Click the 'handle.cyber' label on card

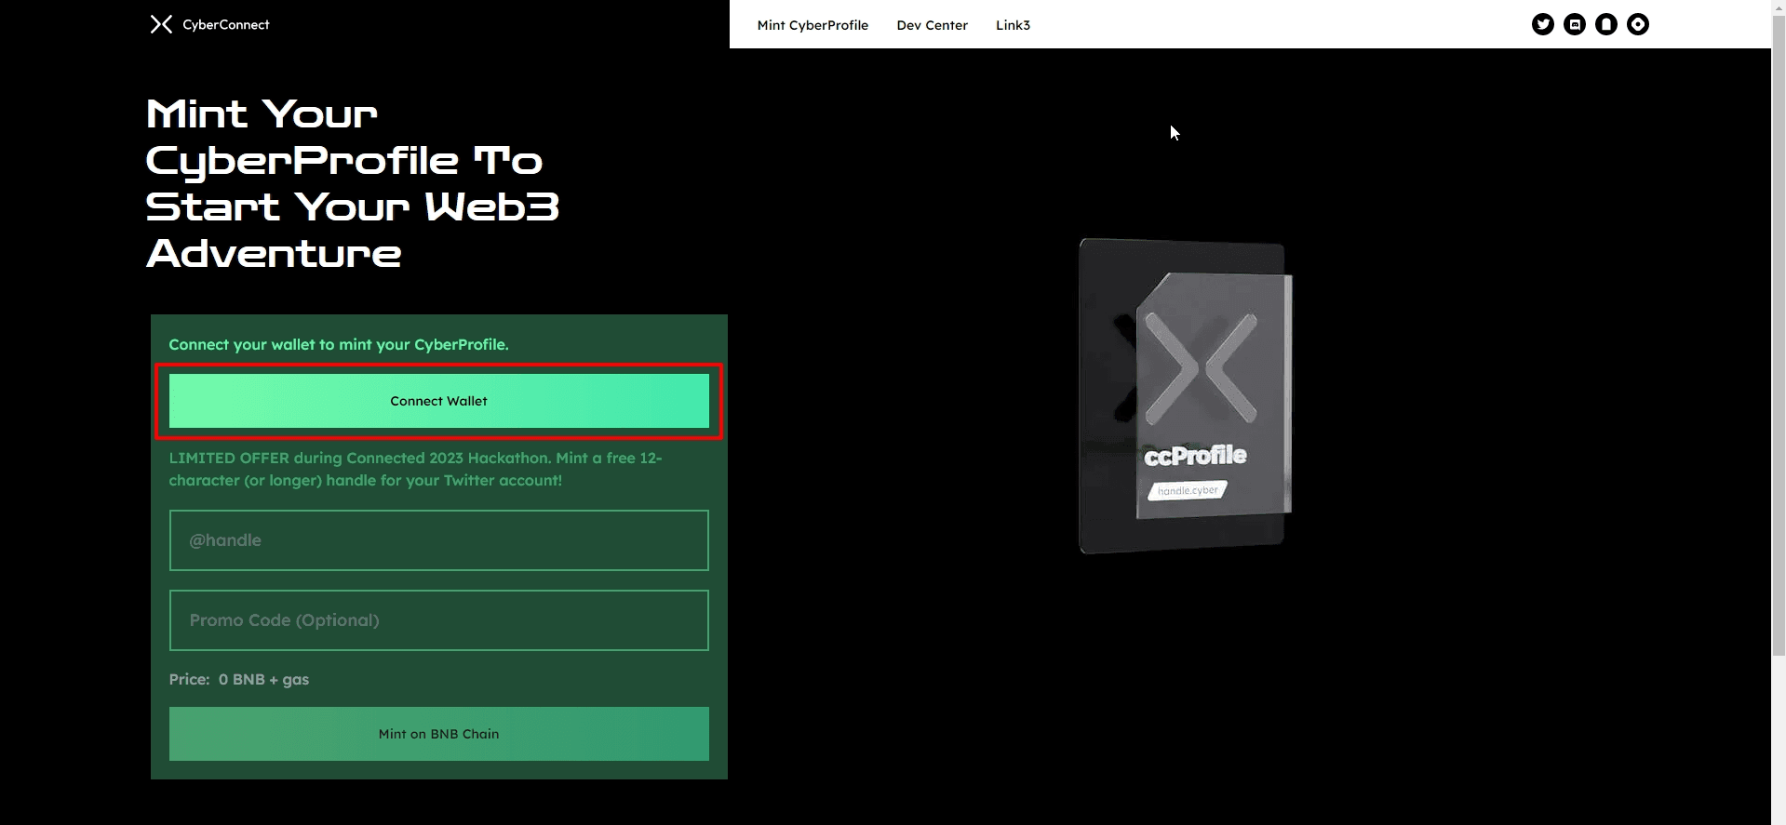tap(1188, 490)
